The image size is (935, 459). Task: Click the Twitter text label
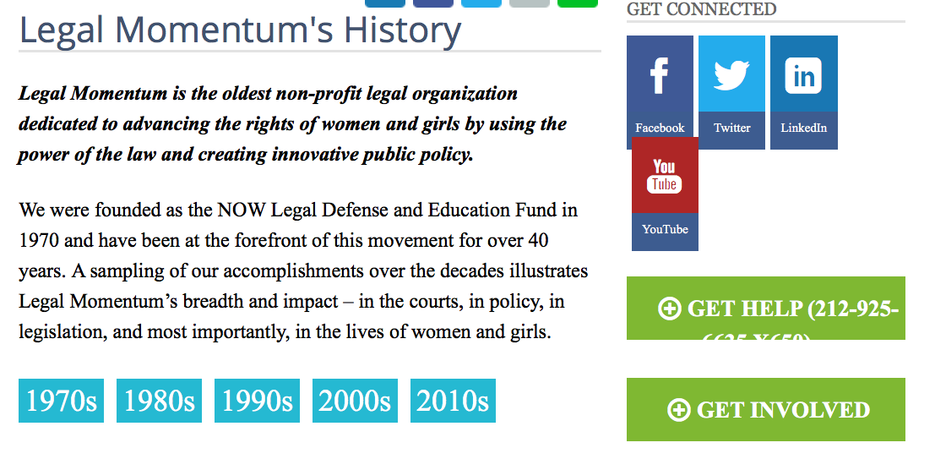click(731, 128)
